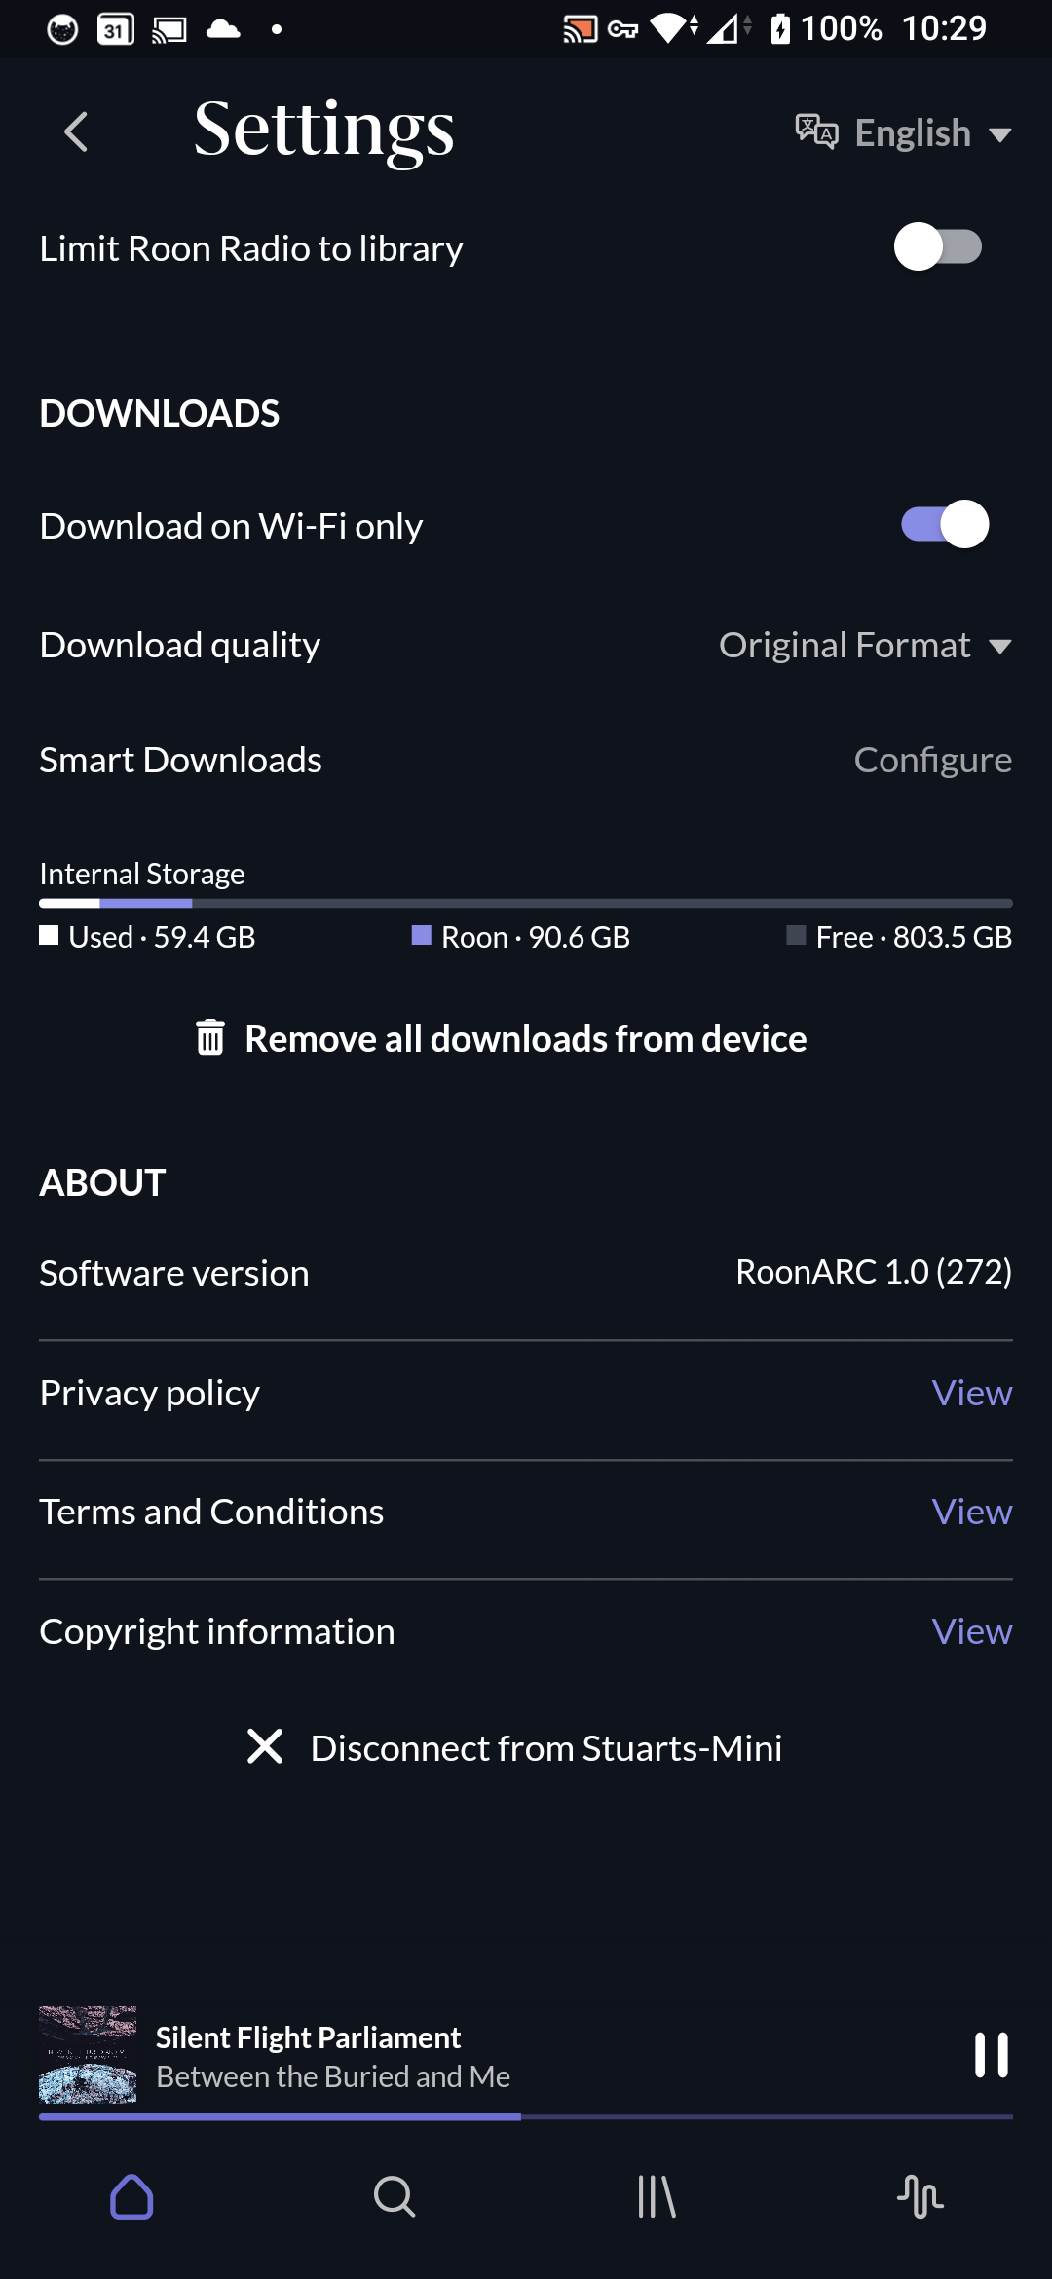Open the audio waveform tab icon
The image size is (1052, 2279).
click(x=920, y=2196)
